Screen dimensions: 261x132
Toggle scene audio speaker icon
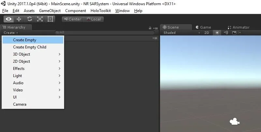225,33
